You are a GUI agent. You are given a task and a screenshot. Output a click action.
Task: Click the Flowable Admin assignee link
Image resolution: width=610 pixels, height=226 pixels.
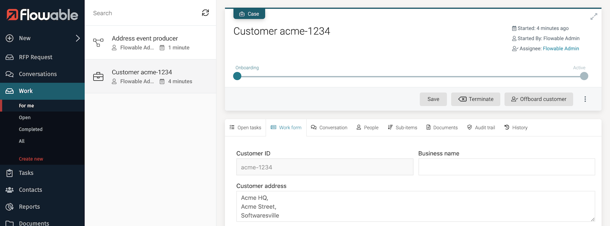click(x=561, y=49)
